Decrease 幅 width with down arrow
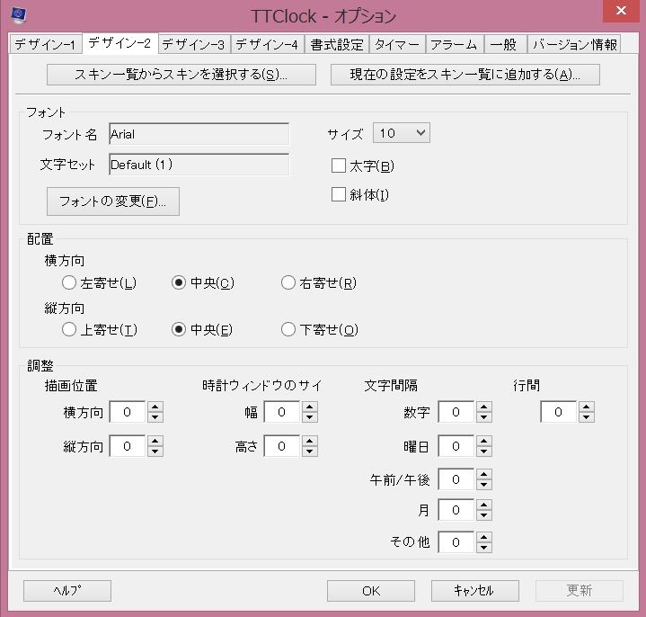This screenshot has height=617, width=646. (x=309, y=417)
